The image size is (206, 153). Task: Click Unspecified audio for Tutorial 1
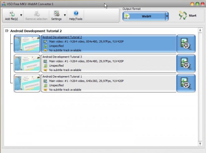(56, 85)
